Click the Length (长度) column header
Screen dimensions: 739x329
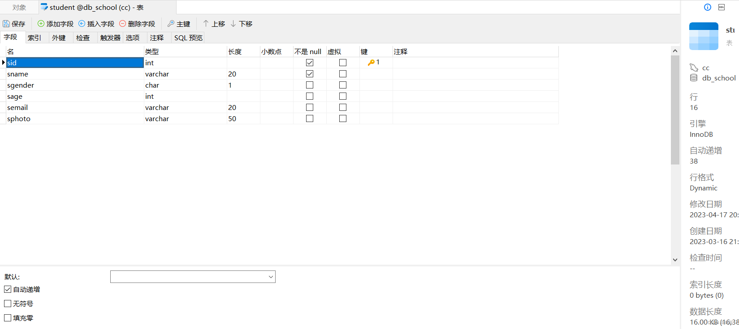tap(243, 51)
